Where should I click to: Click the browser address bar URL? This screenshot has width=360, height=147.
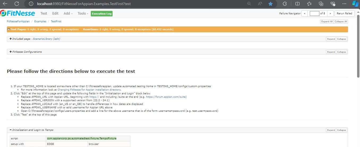click(x=84, y=4)
